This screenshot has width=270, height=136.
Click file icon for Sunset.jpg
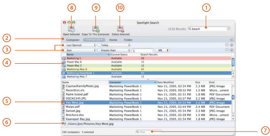click(x=63, y=111)
